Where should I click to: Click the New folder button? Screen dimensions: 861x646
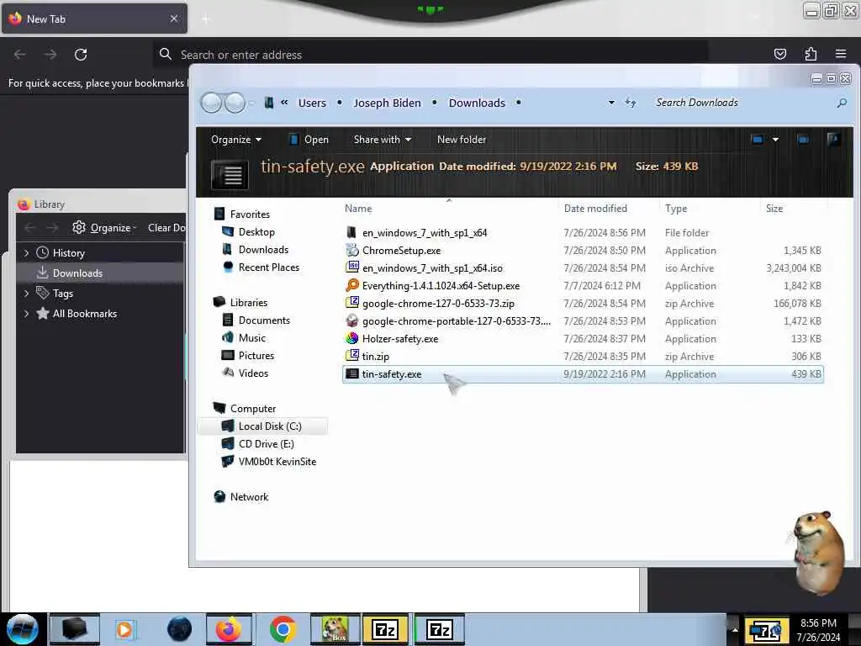click(462, 140)
